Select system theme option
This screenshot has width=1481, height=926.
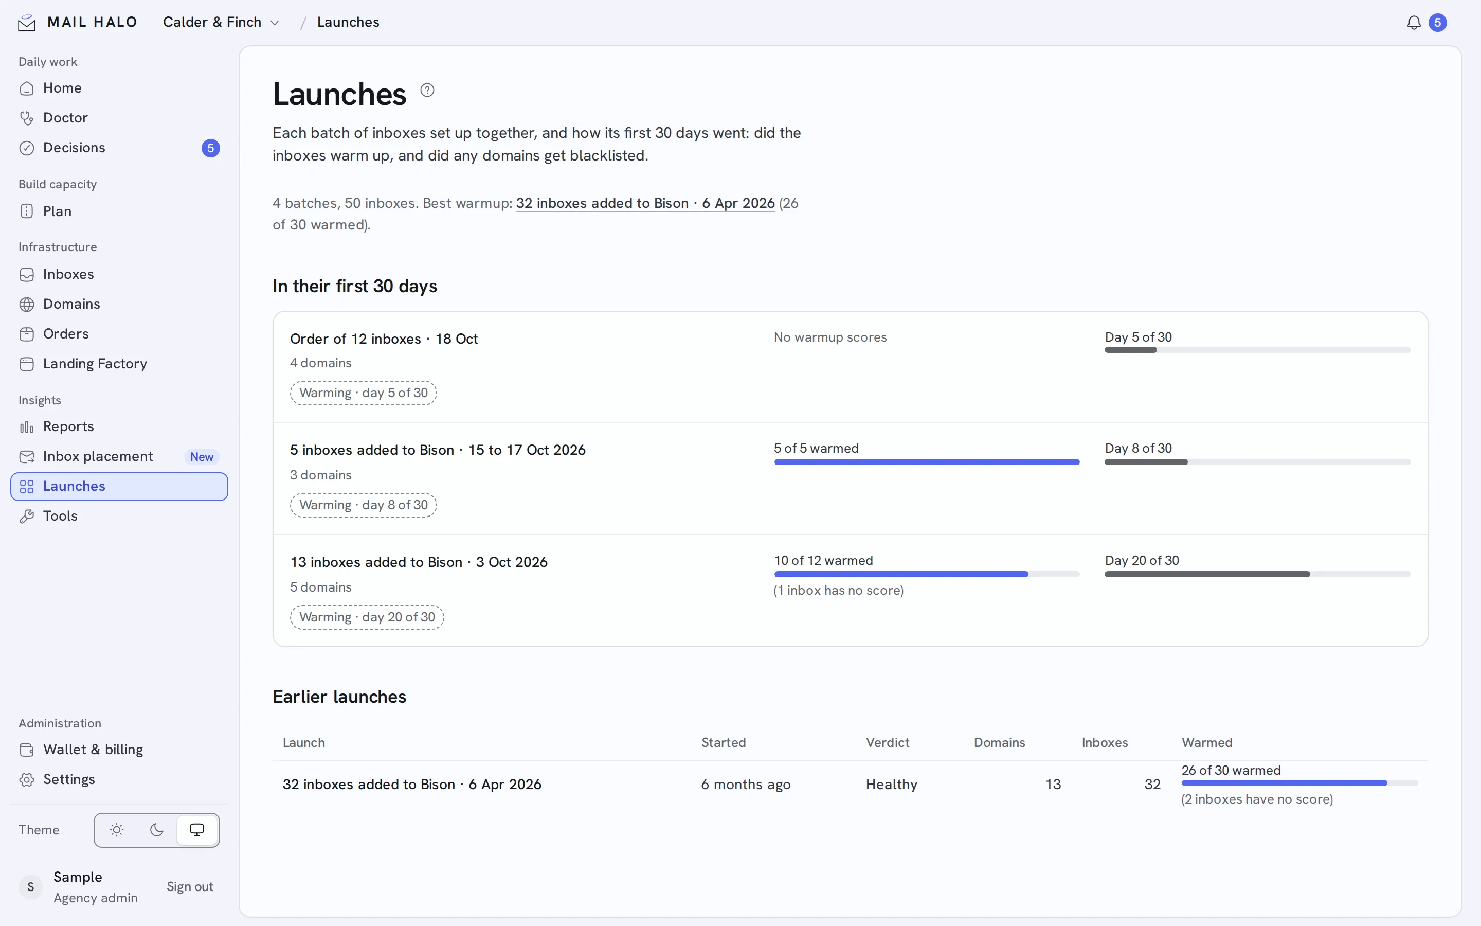[x=197, y=830]
